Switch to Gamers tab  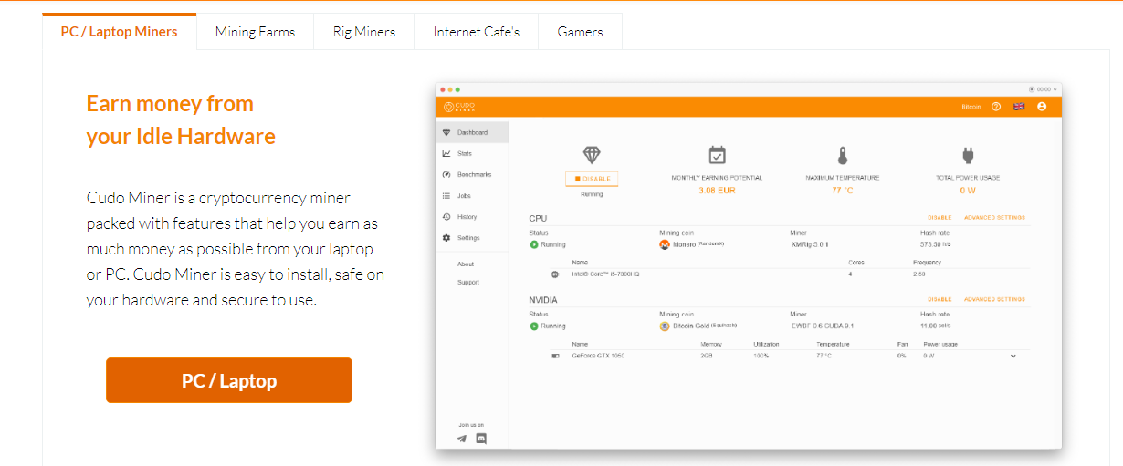[x=581, y=31]
